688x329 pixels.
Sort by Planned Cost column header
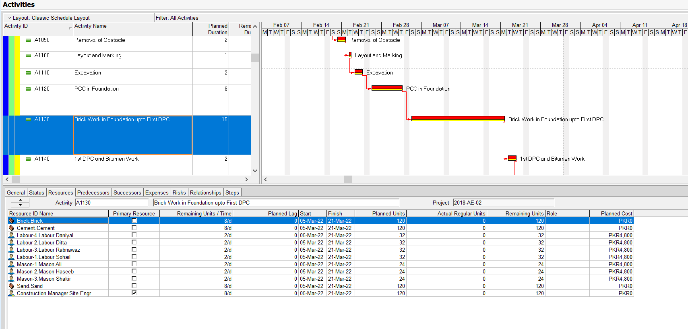(612, 213)
